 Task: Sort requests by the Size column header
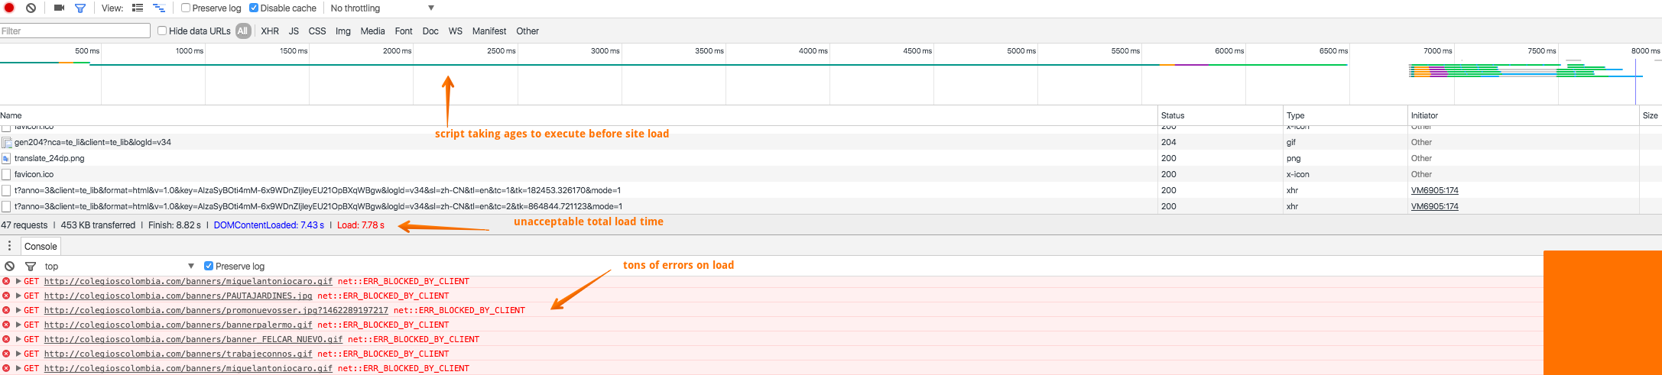click(x=1651, y=115)
